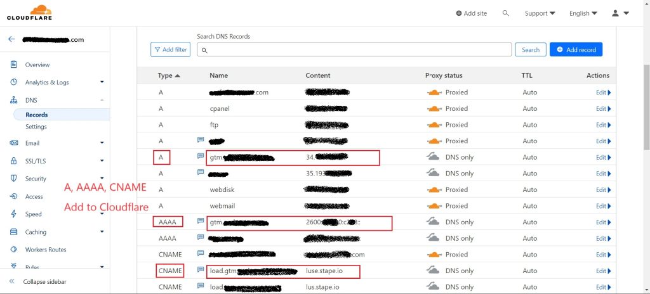Screen dimensions: 650x294
Task: Click the Cloudflare logo
Action: click(29, 13)
